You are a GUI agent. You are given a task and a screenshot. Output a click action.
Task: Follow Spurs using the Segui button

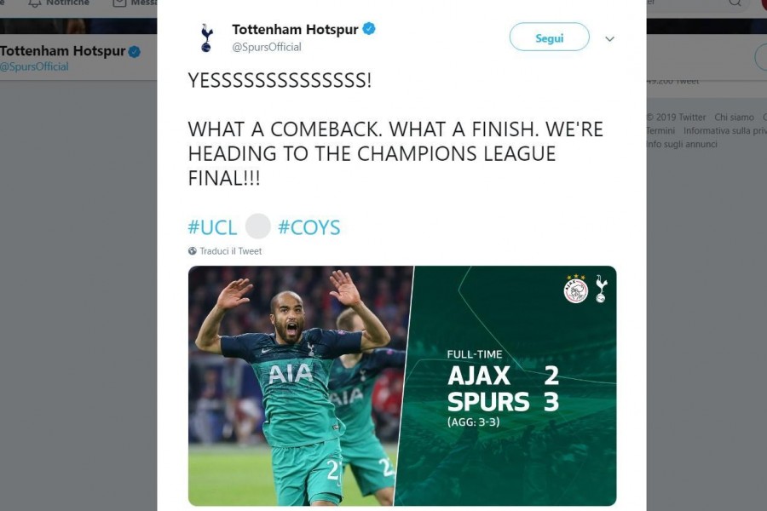550,37
